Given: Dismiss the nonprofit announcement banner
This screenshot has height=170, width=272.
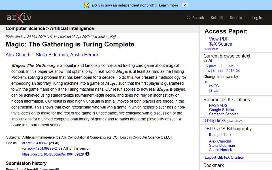Looking at the screenshot, I should click(x=185, y=5).
